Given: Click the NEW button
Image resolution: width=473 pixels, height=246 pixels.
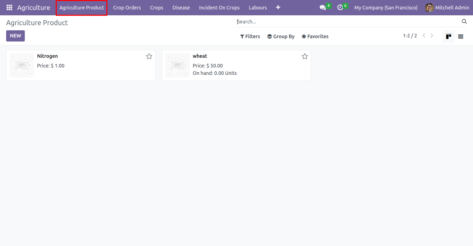Looking at the screenshot, I should click(x=15, y=36).
